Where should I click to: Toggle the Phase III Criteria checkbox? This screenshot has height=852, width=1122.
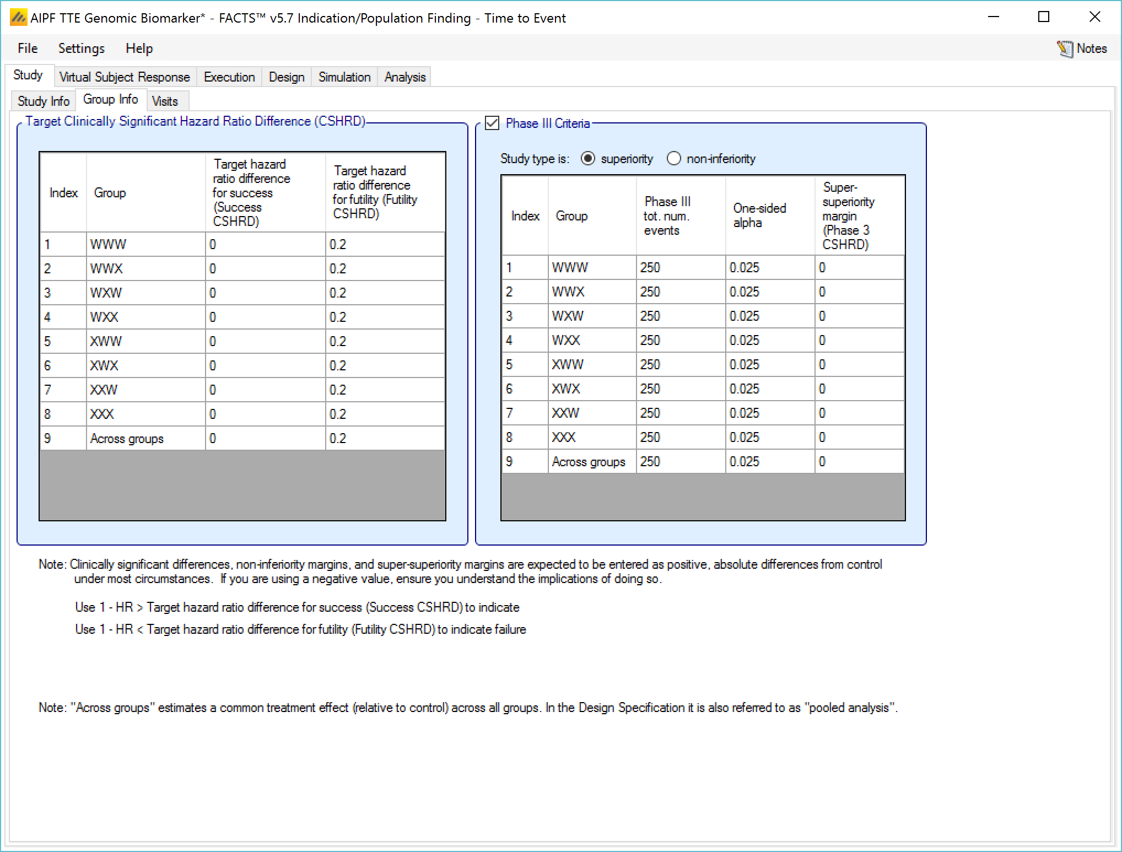point(492,123)
